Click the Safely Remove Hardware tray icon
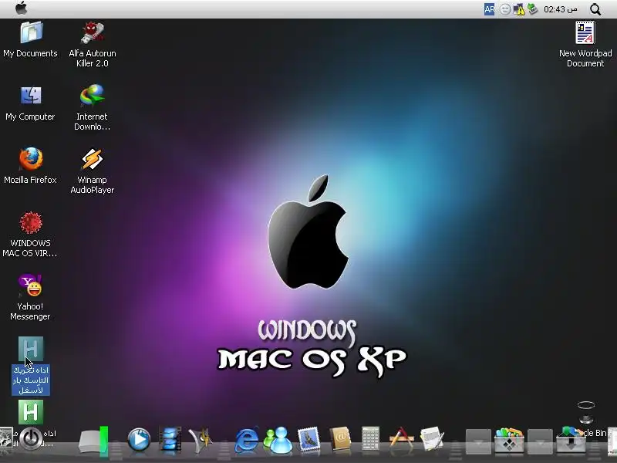This screenshot has width=617, height=463. [x=532, y=9]
